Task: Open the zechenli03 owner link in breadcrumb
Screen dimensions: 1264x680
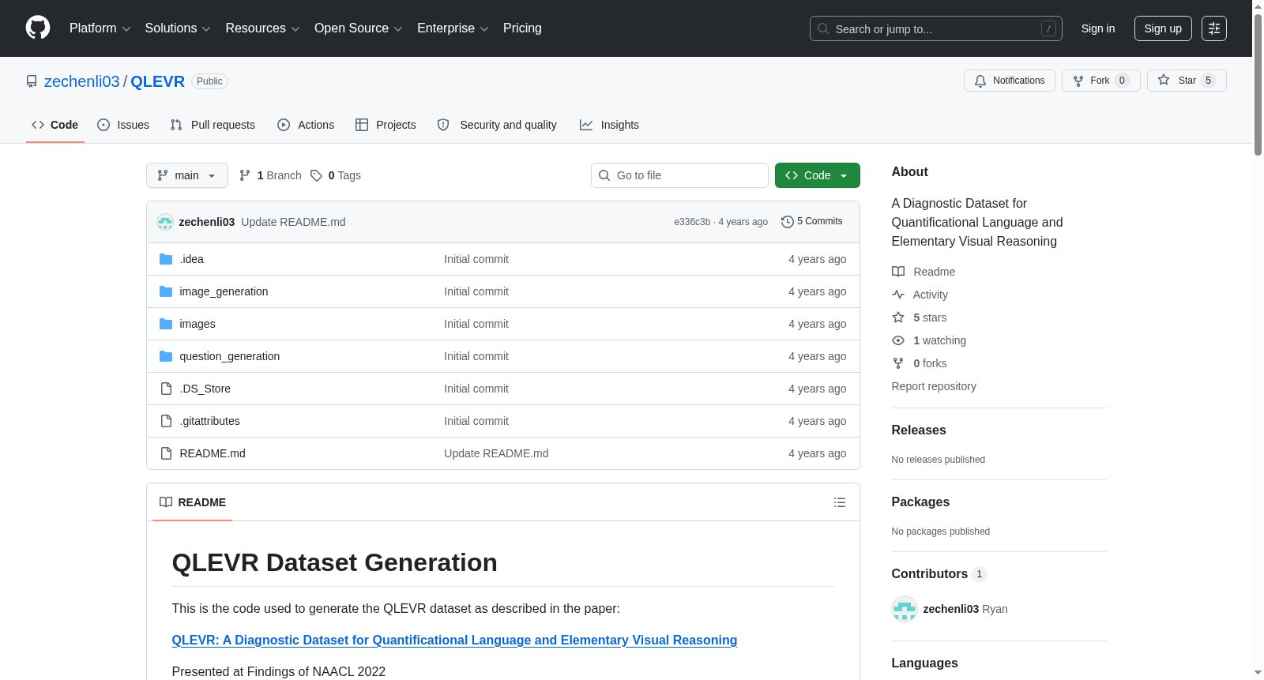Action: pos(82,81)
